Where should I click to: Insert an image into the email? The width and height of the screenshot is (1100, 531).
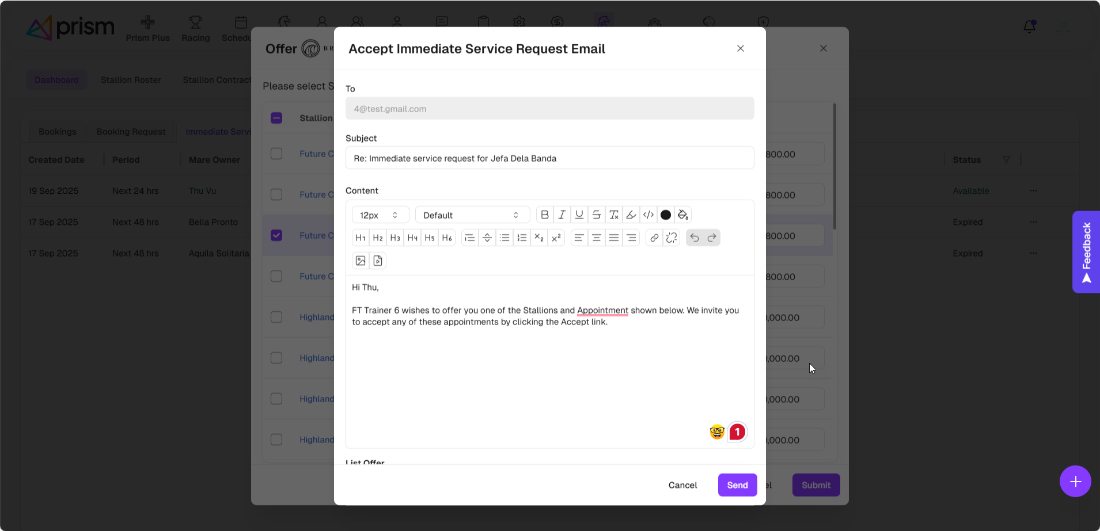click(361, 261)
